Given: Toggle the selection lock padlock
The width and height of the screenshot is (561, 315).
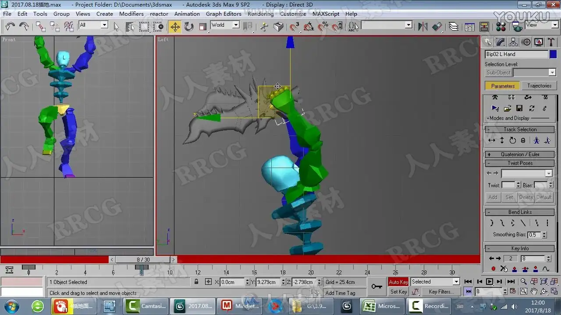Looking at the screenshot, I should coord(196,282).
